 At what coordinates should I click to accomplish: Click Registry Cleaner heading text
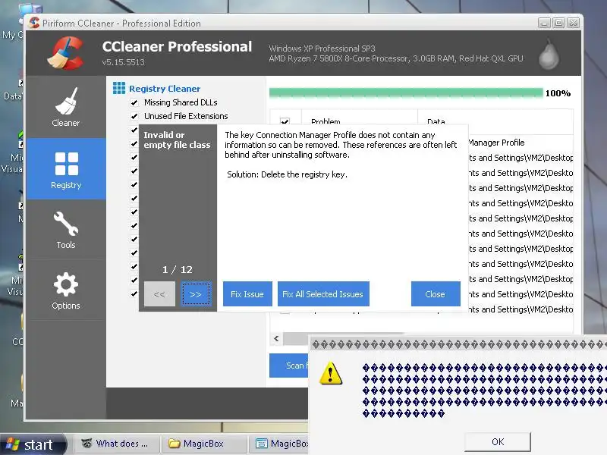pyautogui.click(x=165, y=89)
